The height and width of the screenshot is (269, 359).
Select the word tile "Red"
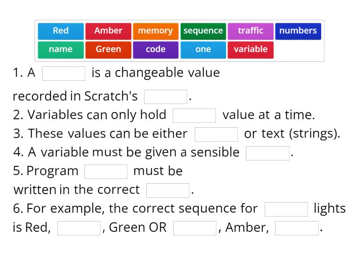[x=60, y=31]
